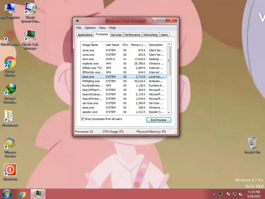Open the Action Center flag icon

[x=228, y=194]
